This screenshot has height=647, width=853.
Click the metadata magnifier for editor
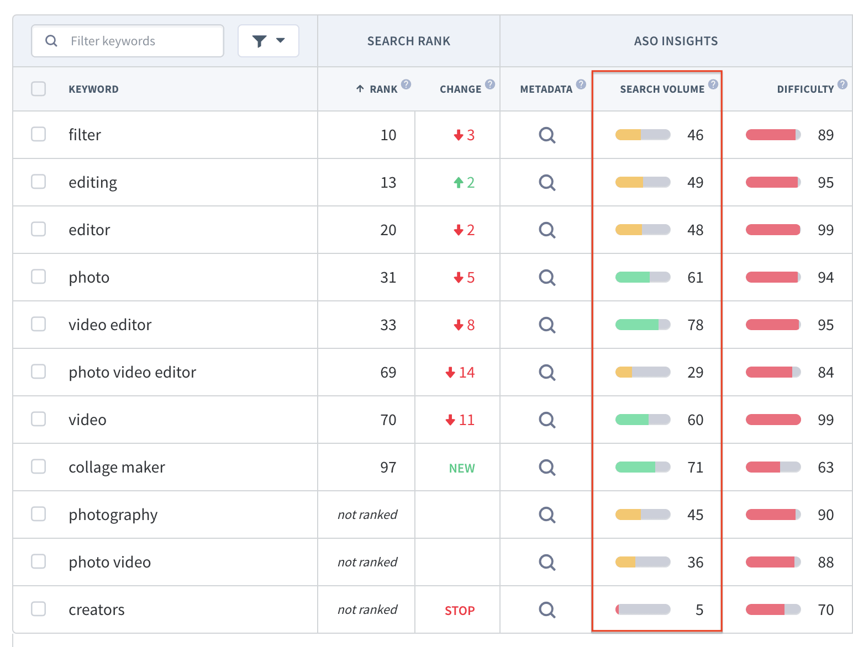547,230
